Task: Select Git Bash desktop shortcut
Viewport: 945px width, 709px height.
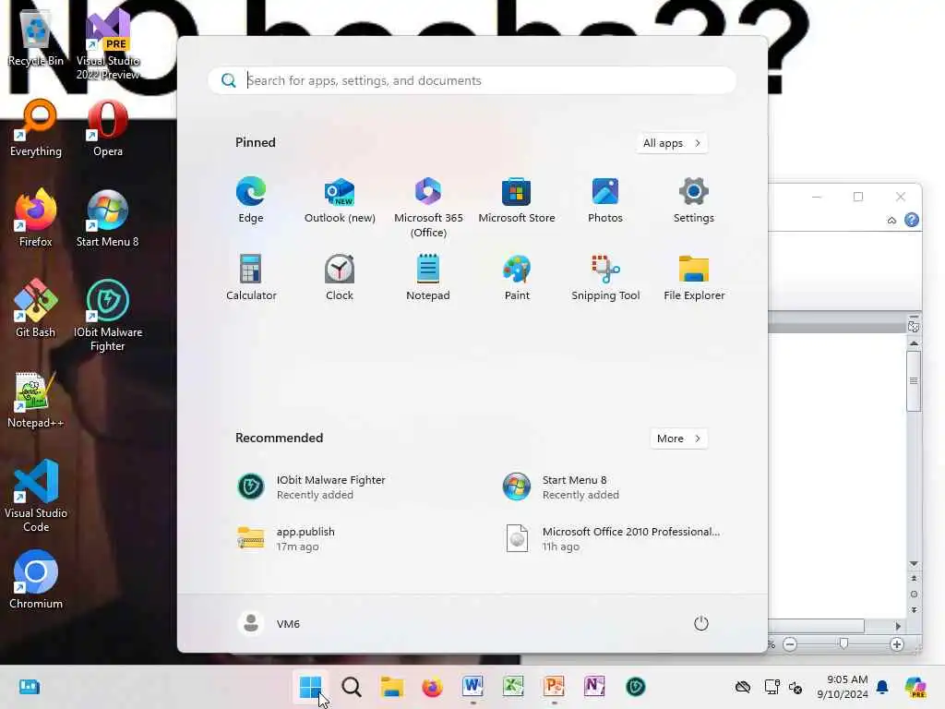Action: (x=36, y=308)
